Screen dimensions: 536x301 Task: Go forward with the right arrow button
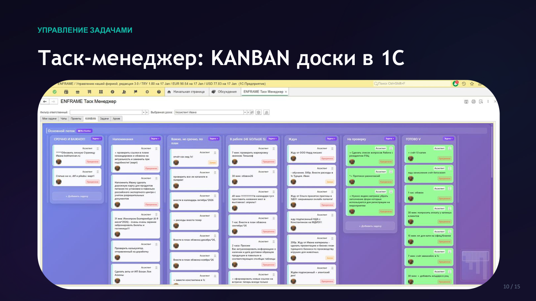click(54, 101)
